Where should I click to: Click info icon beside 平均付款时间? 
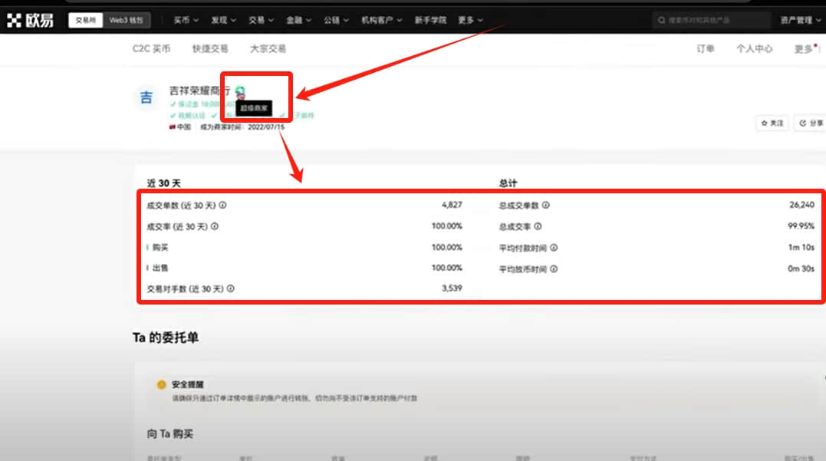pos(554,248)
